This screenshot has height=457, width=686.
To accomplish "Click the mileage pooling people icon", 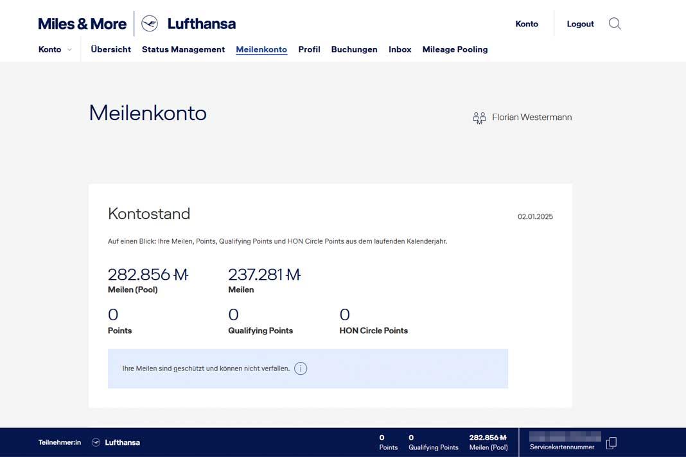I will pos(480,117).
